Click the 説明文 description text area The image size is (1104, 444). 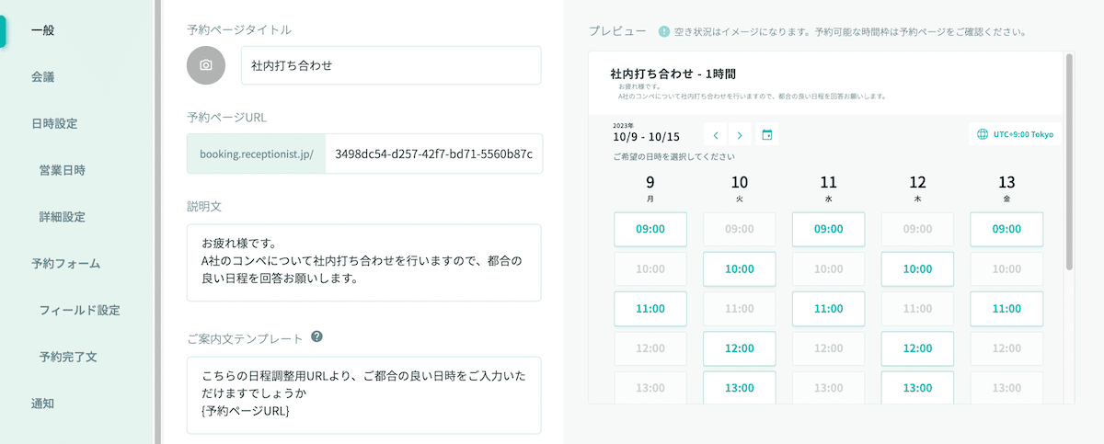point(363,262)
